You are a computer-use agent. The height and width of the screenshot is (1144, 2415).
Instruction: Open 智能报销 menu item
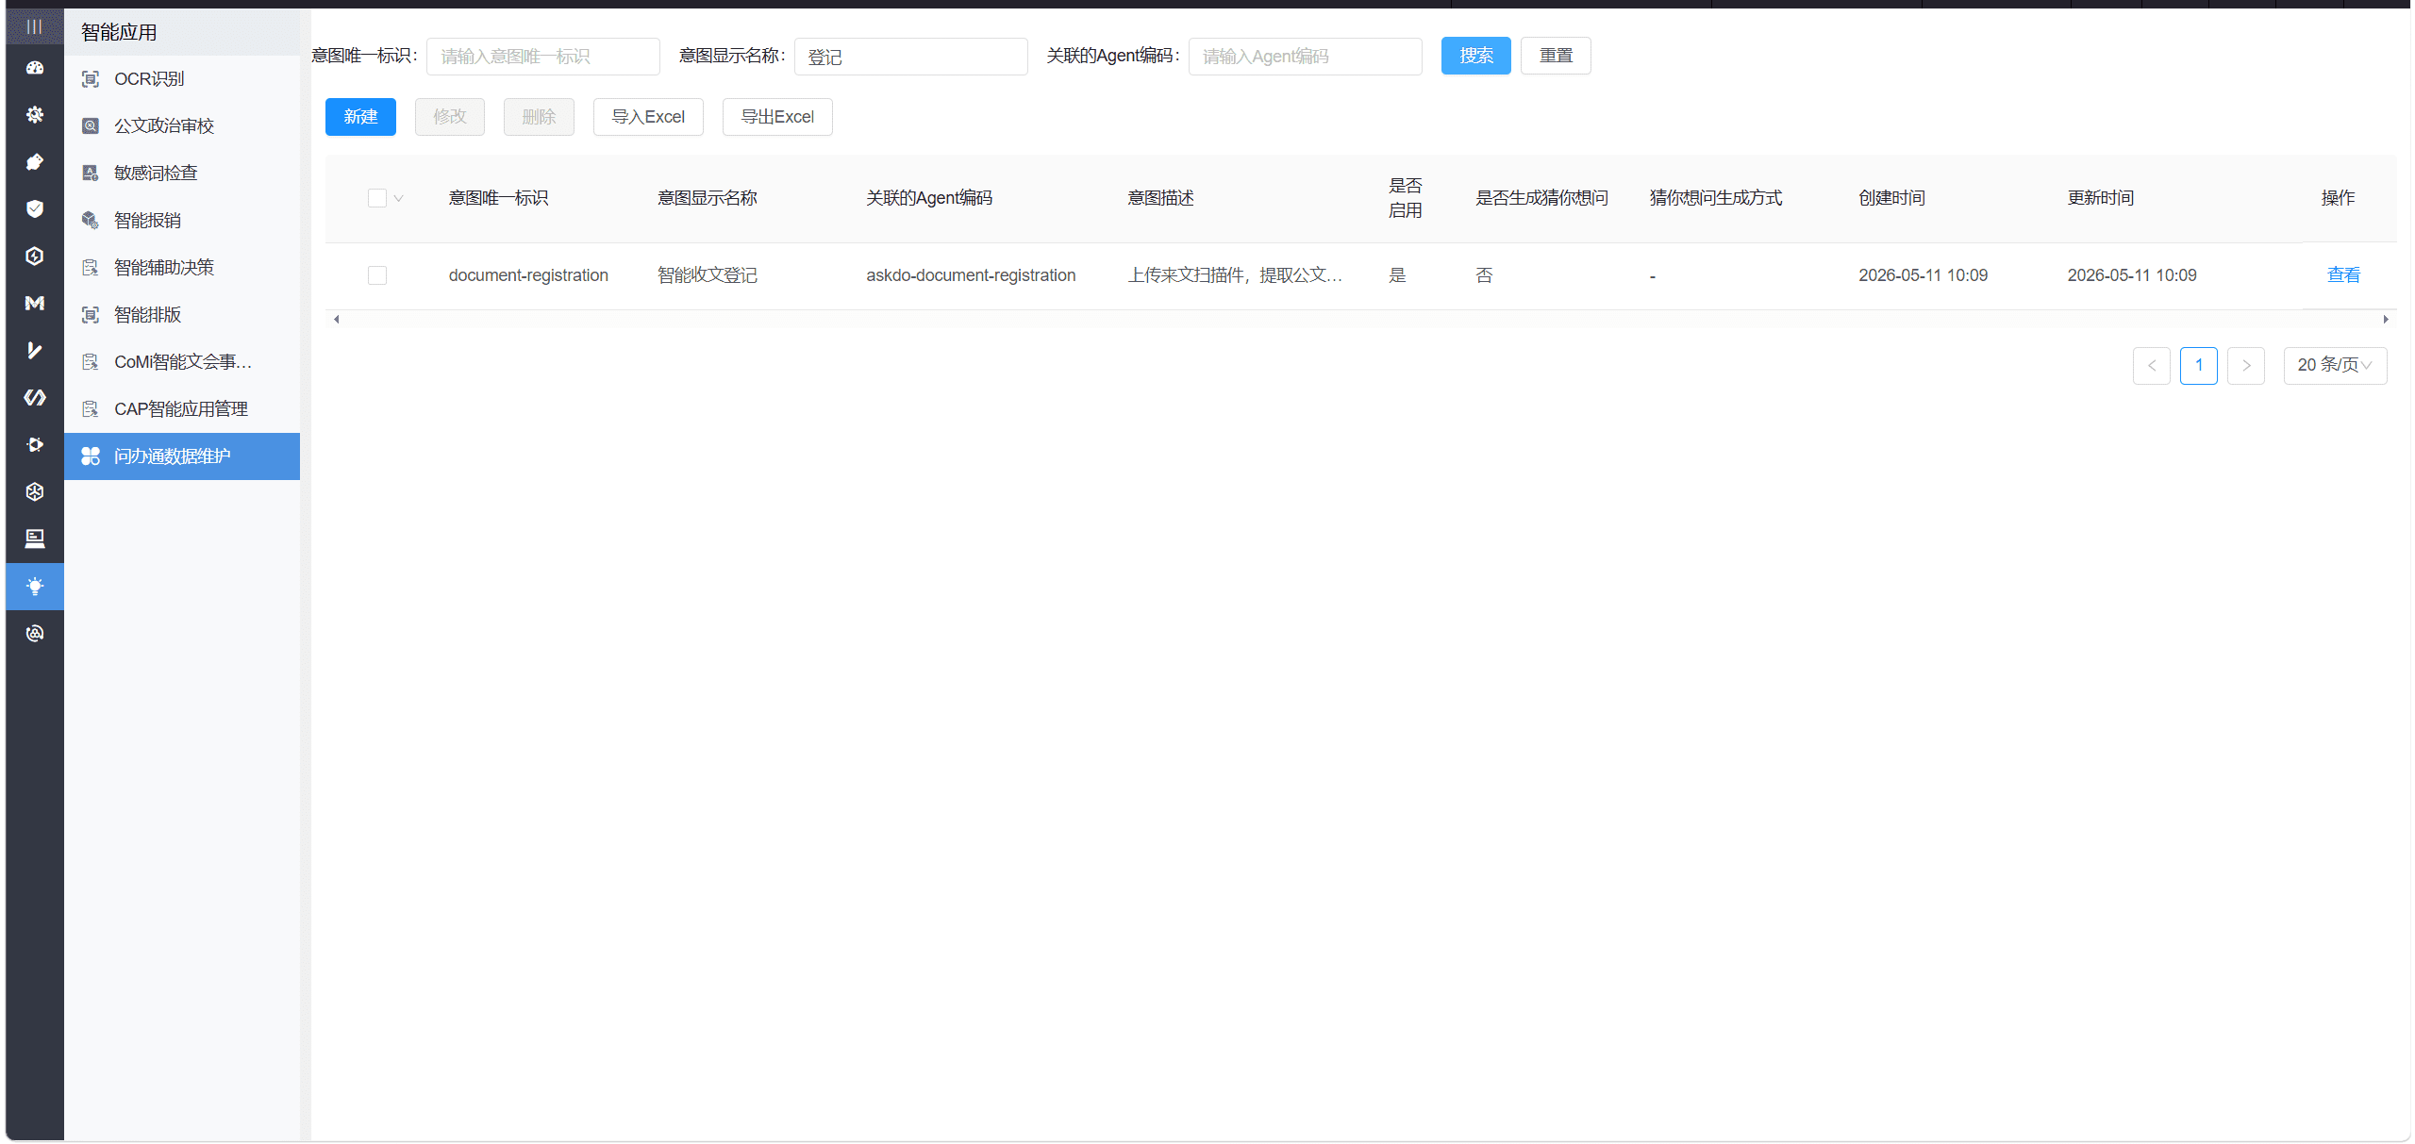tap(182, 221)
